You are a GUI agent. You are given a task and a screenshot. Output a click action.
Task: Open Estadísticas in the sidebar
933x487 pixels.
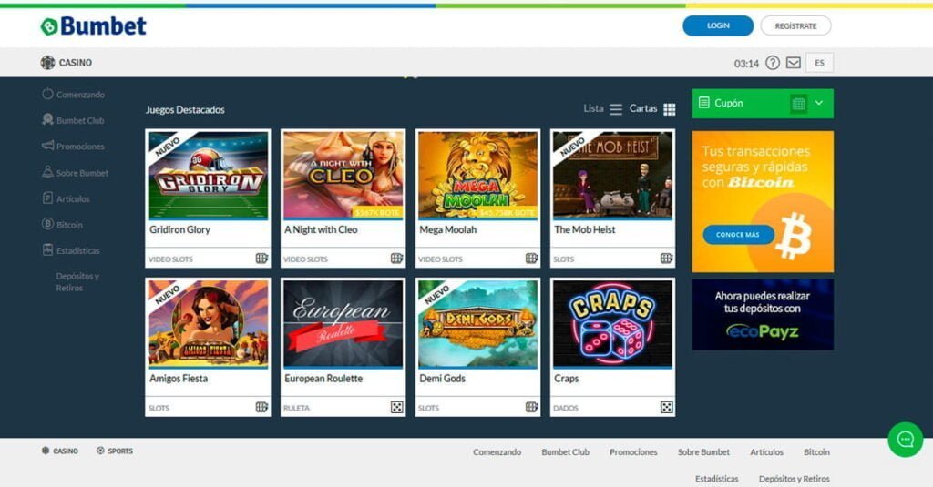click(x=77, y=250)
